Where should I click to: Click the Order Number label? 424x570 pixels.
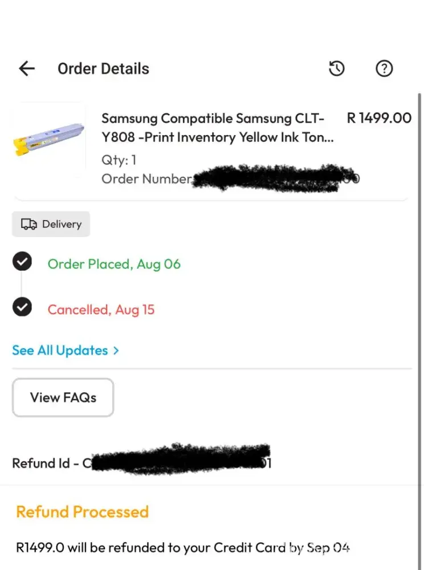coord(146,179)
